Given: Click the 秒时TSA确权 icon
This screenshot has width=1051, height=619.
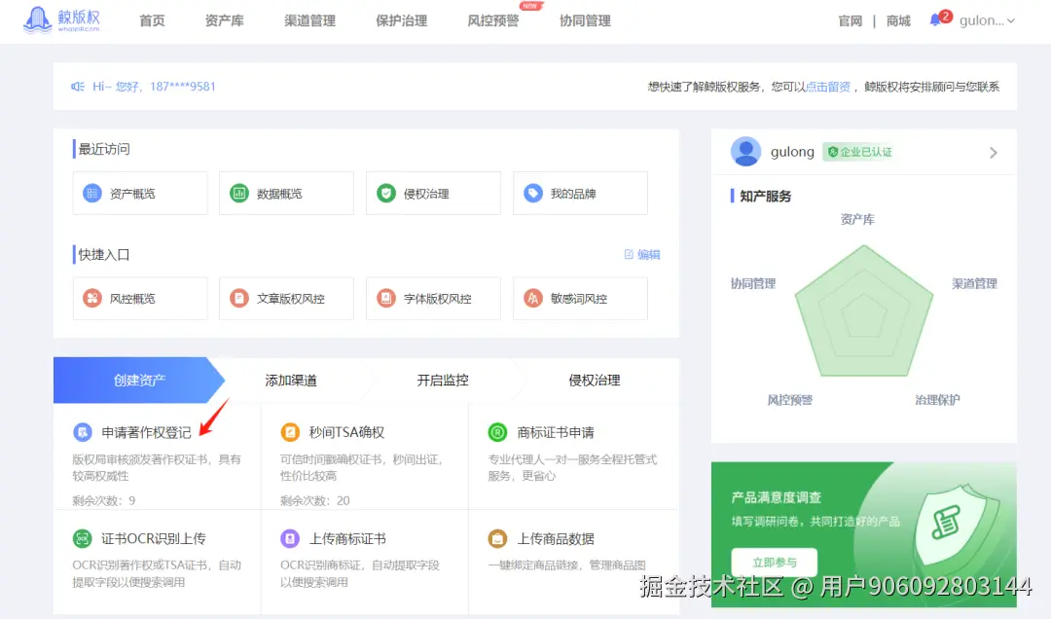Looking at the screenshot, I should click(292, 431).
